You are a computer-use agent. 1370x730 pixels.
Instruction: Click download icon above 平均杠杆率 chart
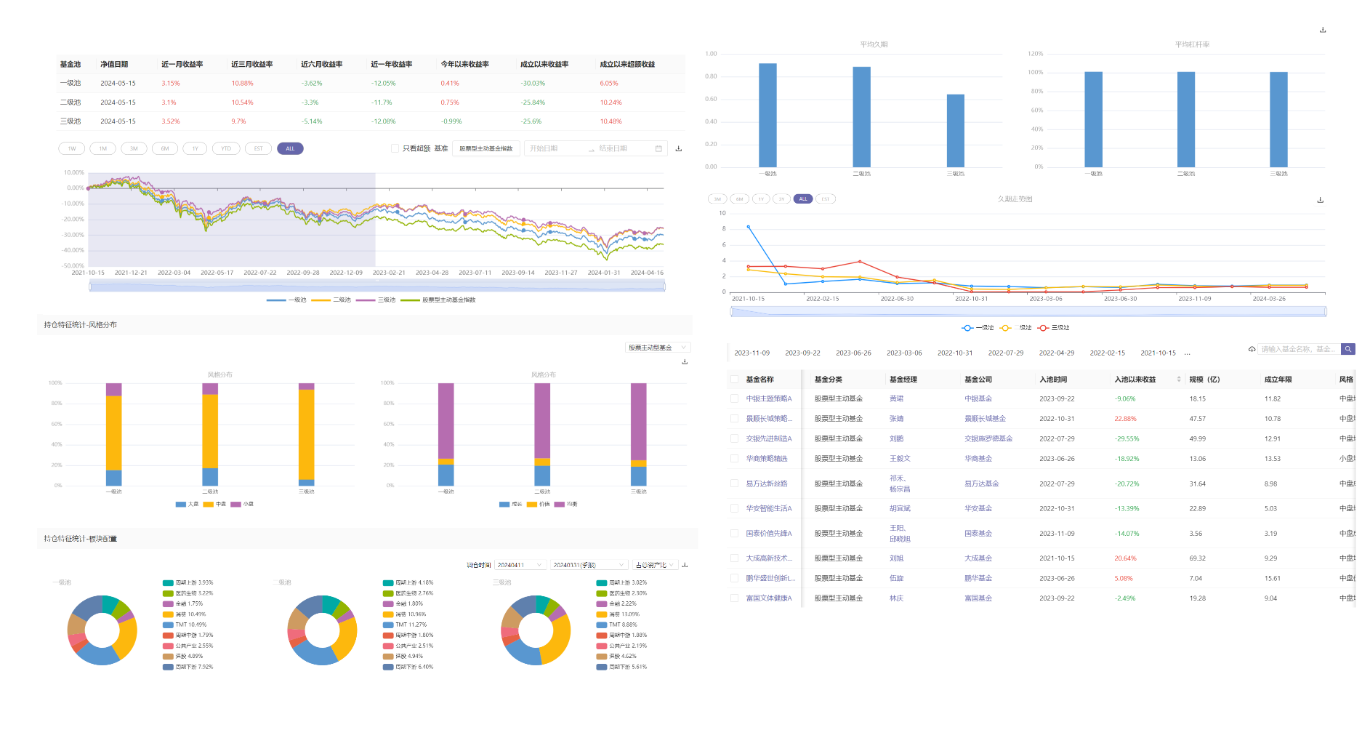[x=1322, y=30]
